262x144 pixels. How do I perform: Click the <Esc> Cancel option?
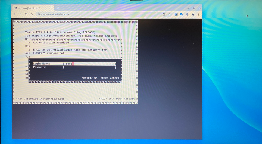(x=110, y=78)
